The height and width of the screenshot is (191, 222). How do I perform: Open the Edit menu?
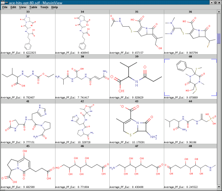click(x=13, y=7)
